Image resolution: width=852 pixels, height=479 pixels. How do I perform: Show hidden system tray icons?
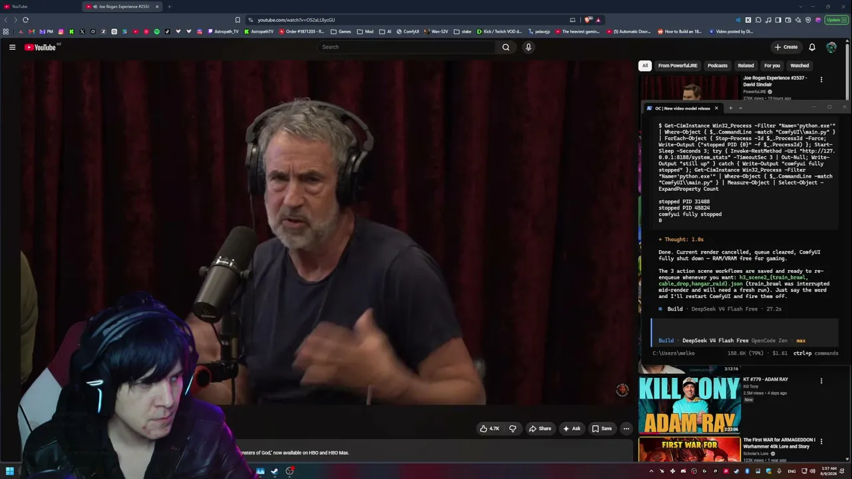tap(651, 471)
